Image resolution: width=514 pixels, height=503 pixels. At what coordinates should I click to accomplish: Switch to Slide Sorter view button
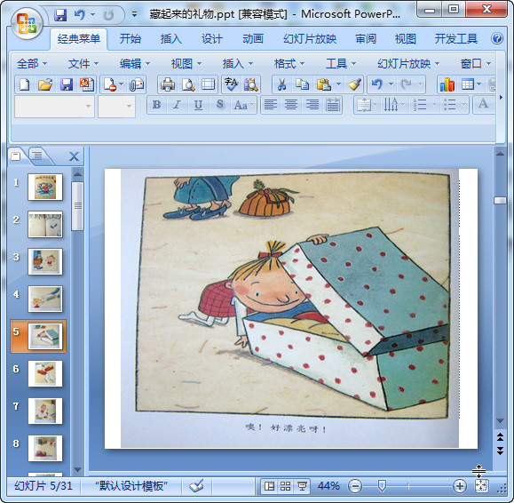point(285,486)
